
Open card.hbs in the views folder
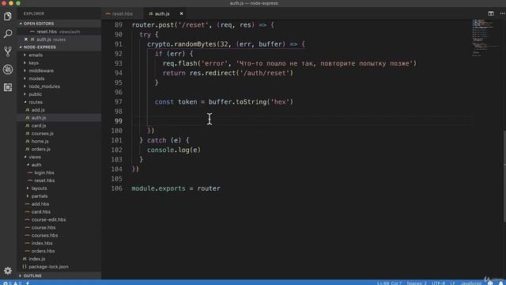[40, 212]
